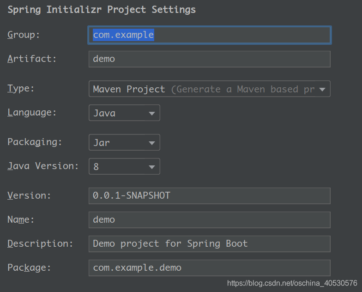Click the Package label
This screenshot has width=362, height=292.
[29, 268]
